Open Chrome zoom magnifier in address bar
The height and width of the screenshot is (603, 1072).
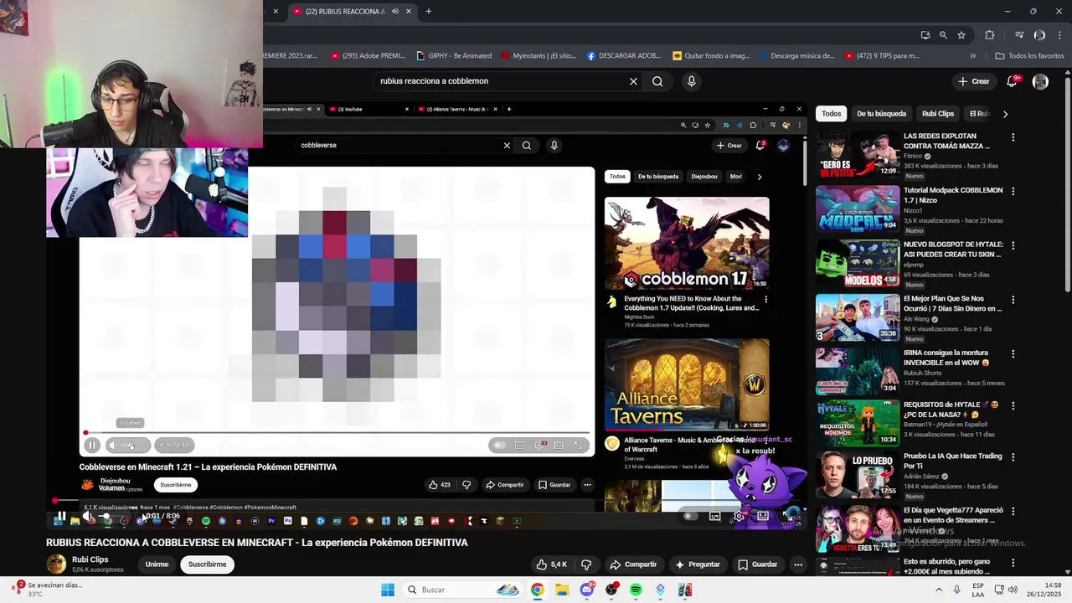click(943, 35)
